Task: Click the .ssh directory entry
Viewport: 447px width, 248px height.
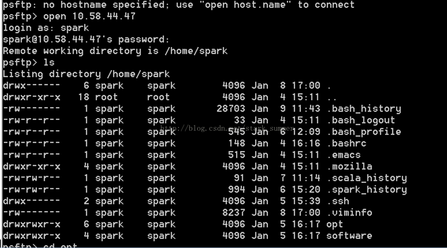Action: point(338,201)
